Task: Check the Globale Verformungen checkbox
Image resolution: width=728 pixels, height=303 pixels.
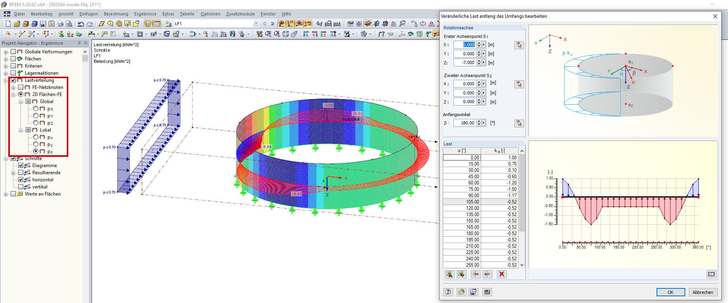Action: pyautogui.click(x=13, y=52)
